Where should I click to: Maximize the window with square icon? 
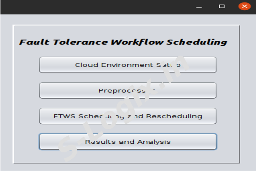tap(222, 6)
